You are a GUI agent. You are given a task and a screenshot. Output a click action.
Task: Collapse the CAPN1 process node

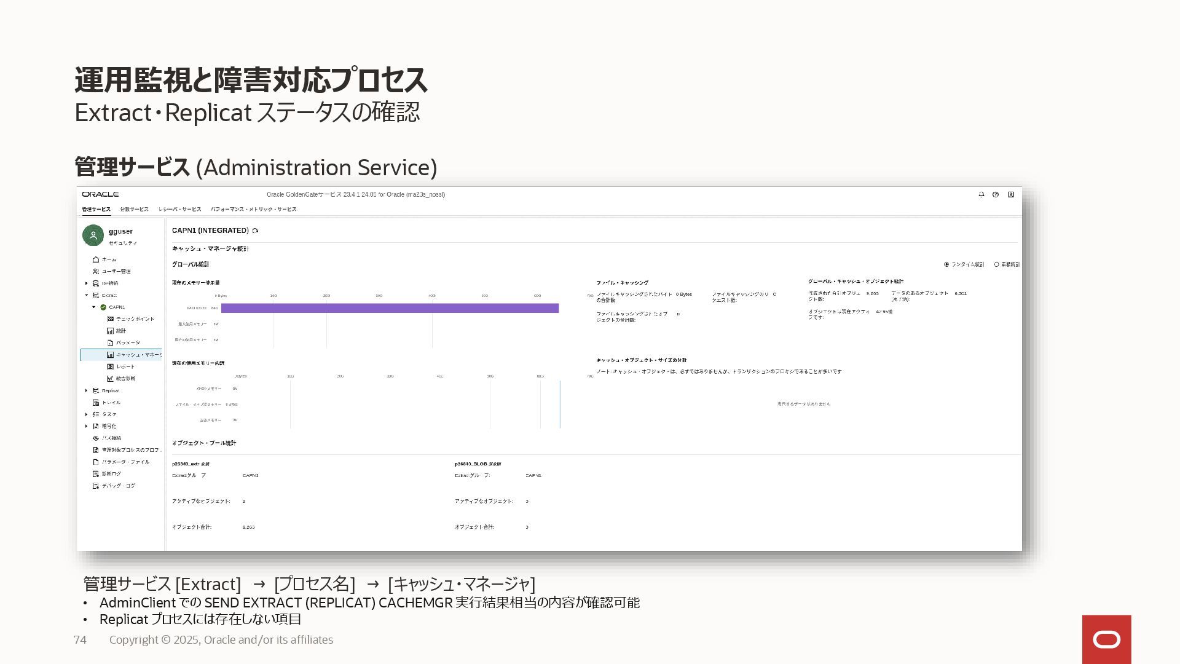pos(94,307)
